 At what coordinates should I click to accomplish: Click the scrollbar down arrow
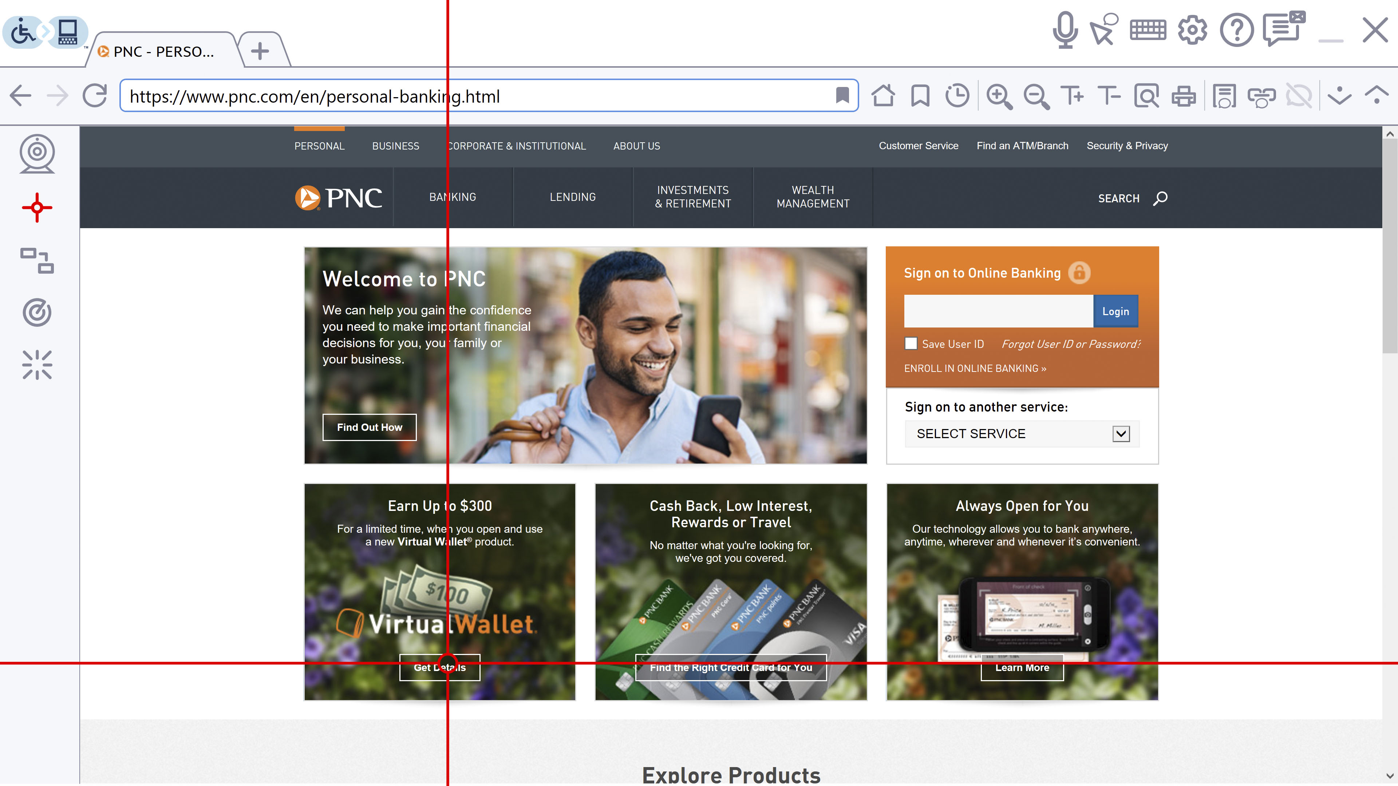click(1390, 776)
